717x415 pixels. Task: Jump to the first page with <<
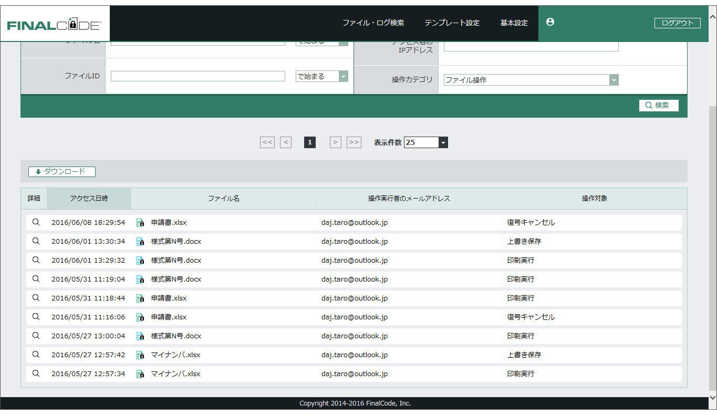[x=267, y=142]
